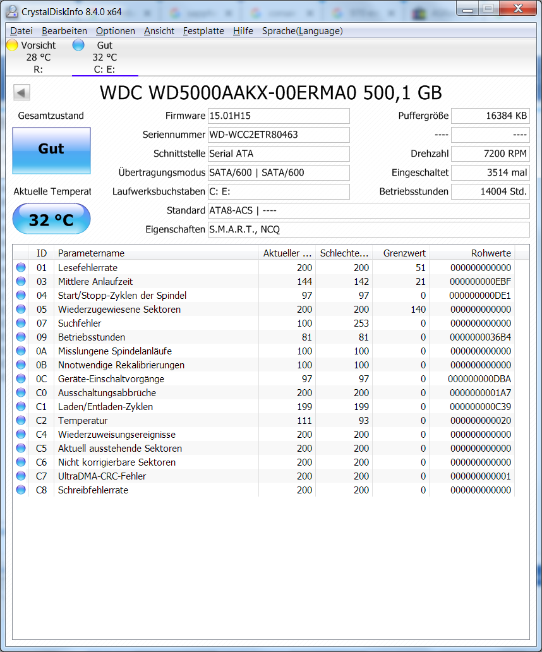Click status orb for Mittlere Anlaufzeit row
This screenshot has height=652, width=542.
tap(21, 282)
